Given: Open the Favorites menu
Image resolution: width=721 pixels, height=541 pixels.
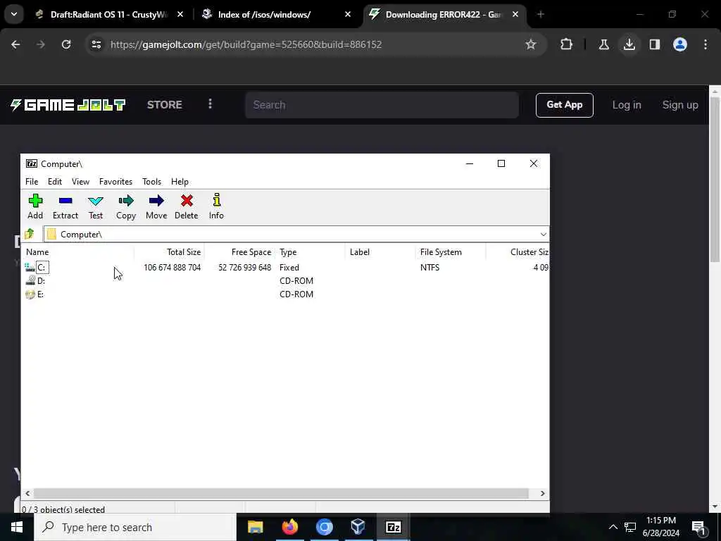Looking at the screenshot, I should tap(116, 182).
